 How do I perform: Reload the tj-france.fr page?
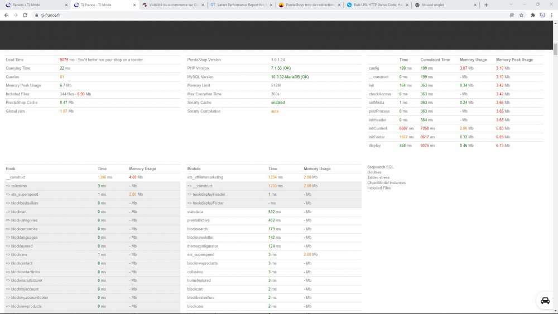(25, 15)
